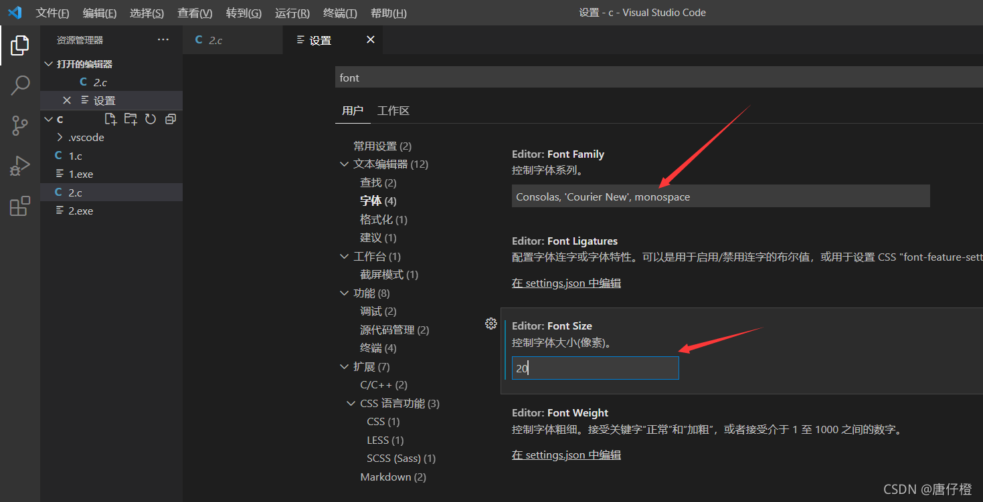Collapse 扩展 (7) settings group
983x502 pixels.
(x=344, y=367)
